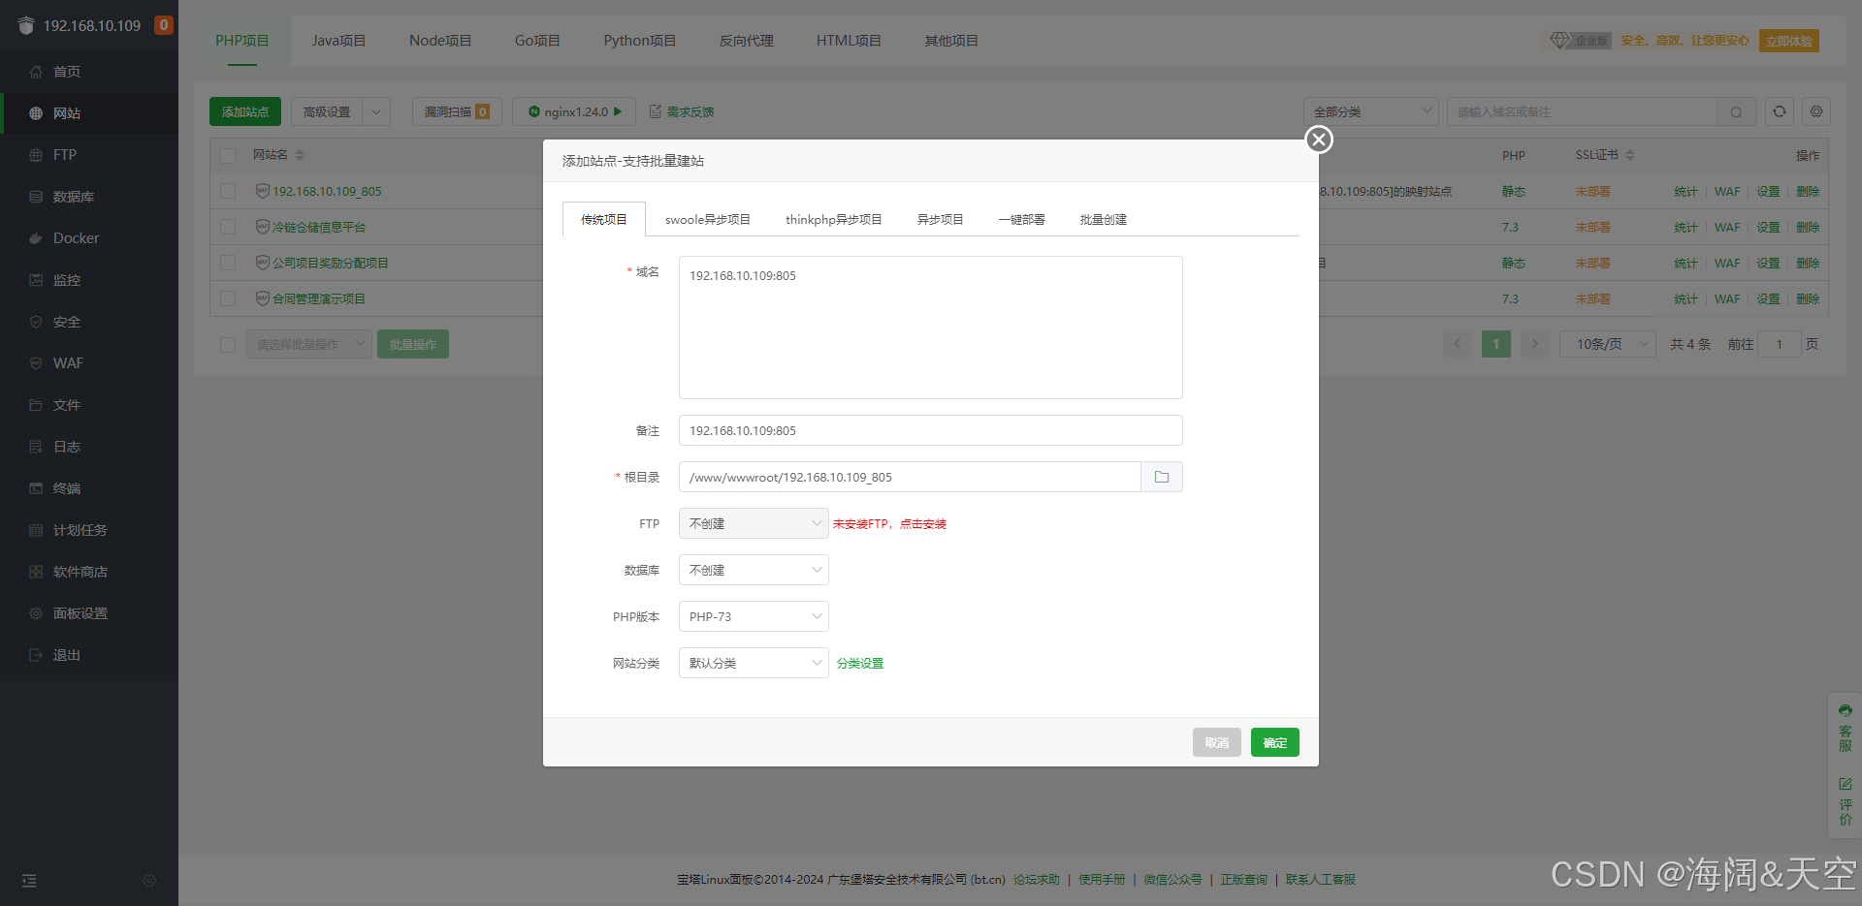Click the search magnifier icon
The height and width of the screenshot is (906, 1862).
[x=1736, y=111]
